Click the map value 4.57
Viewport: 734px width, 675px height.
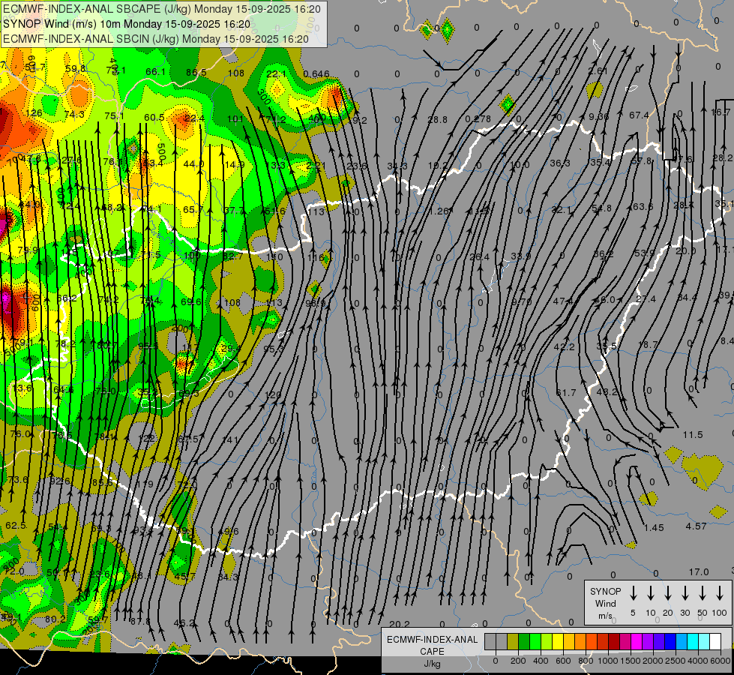(696, 526)
